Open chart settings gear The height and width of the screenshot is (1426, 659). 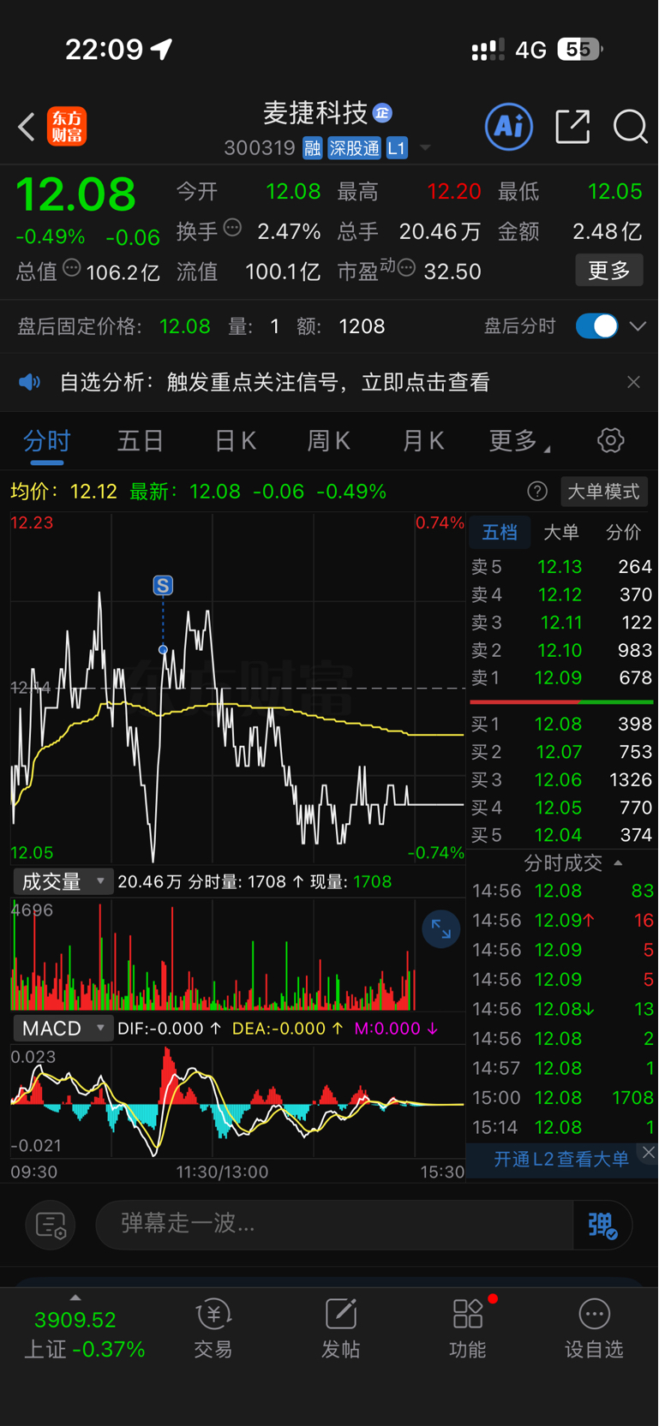point(610,441)
